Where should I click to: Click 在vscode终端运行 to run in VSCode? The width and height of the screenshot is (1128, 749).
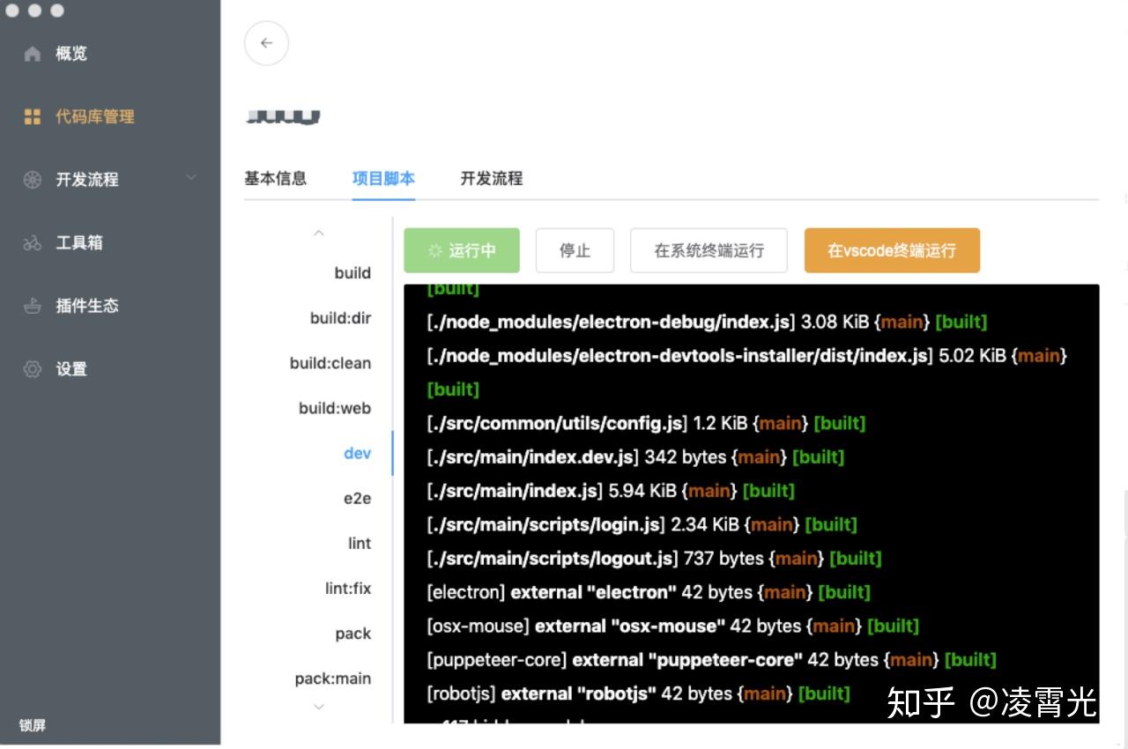coord(892,250)
